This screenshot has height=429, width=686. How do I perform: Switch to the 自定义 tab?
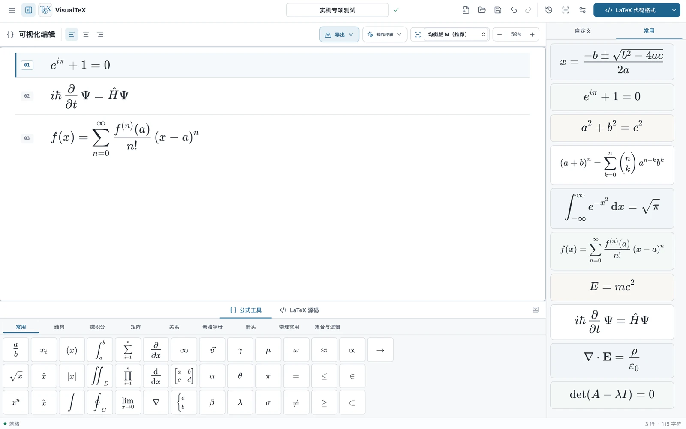583,31
